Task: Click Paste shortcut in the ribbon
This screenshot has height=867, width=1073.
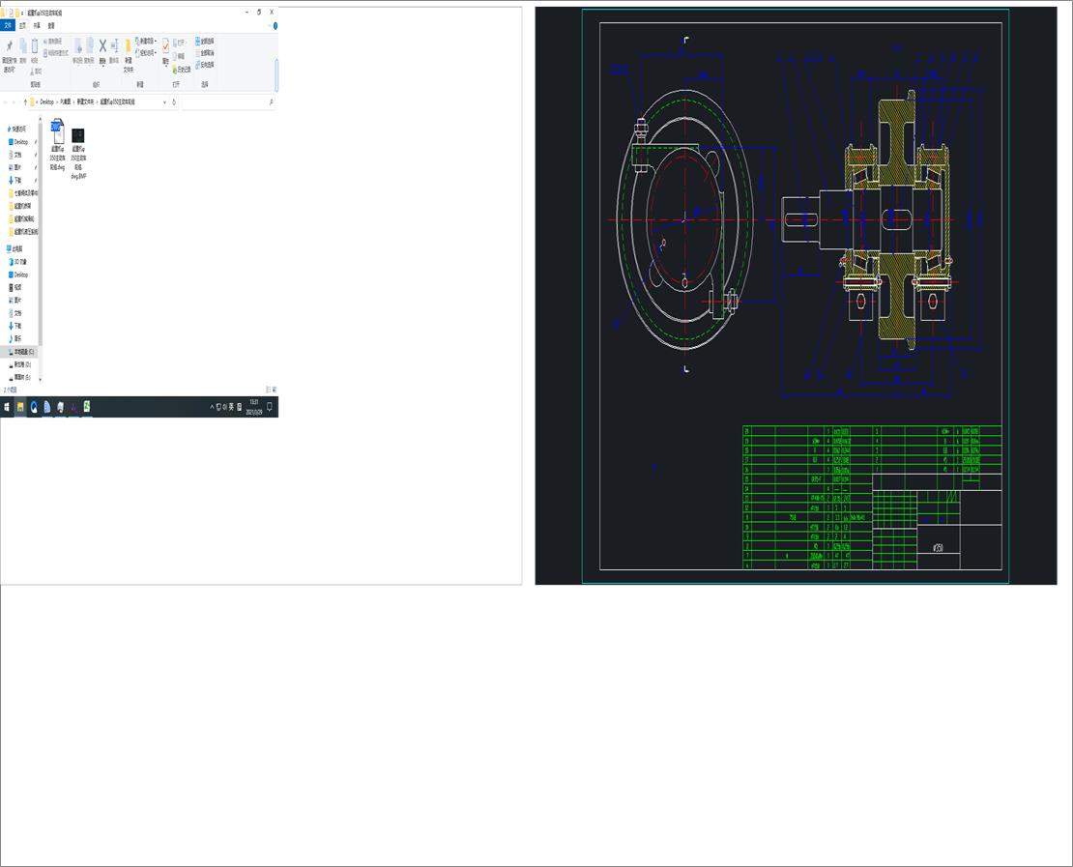Action: (x=56, y=53)
